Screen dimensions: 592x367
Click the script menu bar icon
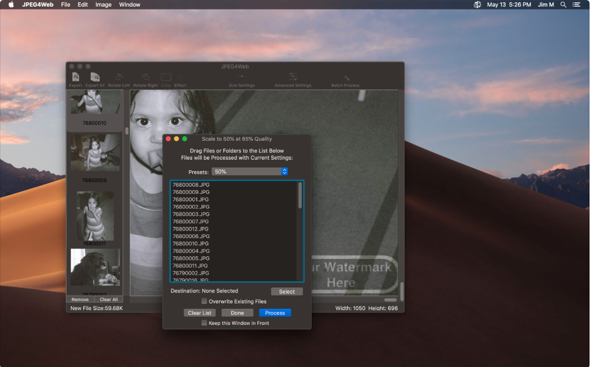click(478, 4)
